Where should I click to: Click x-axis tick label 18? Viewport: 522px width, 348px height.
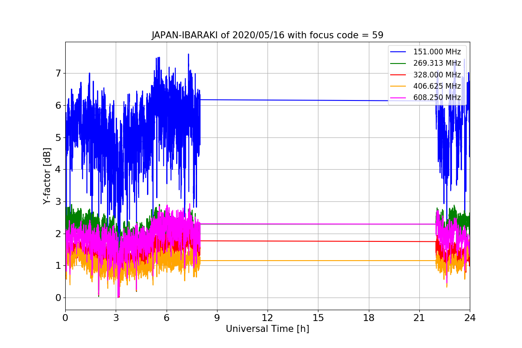[x=368, y=318]
